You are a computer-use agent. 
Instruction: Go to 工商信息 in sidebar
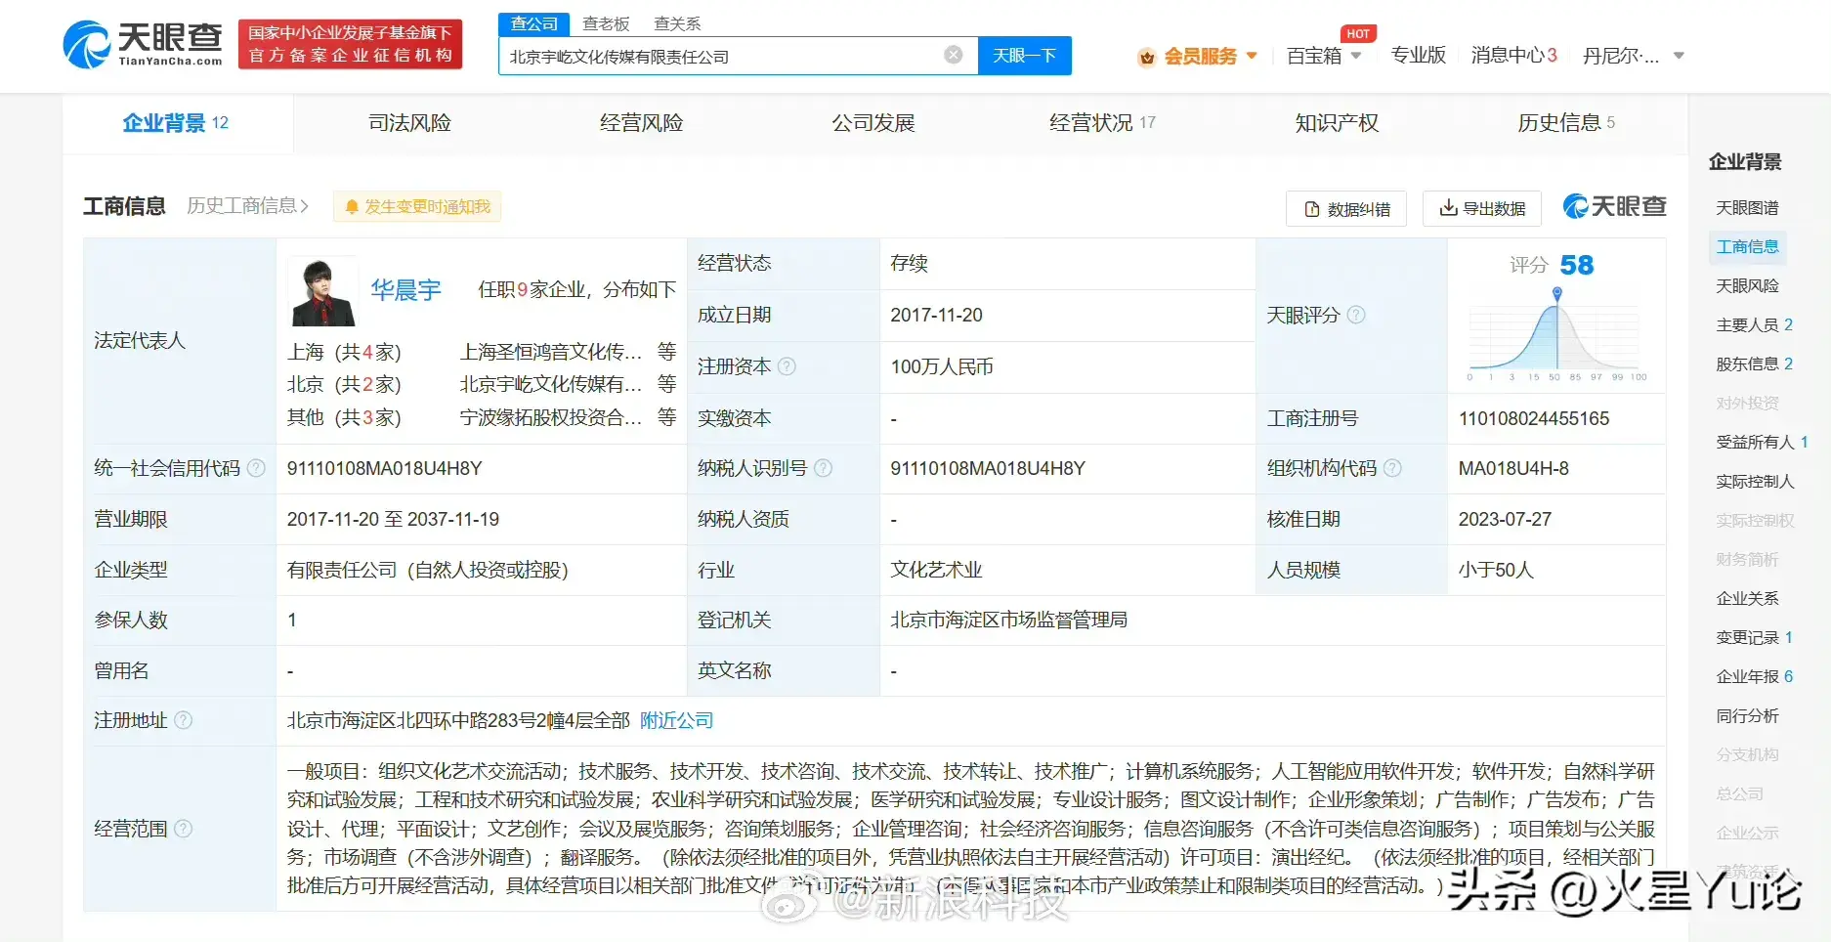click(x=1747, y=247)
